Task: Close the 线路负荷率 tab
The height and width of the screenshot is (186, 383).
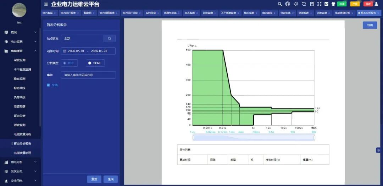Action: click(x=179, y=13)
